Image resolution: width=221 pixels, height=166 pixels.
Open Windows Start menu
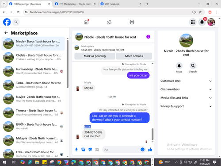click(x=4, y=162)
